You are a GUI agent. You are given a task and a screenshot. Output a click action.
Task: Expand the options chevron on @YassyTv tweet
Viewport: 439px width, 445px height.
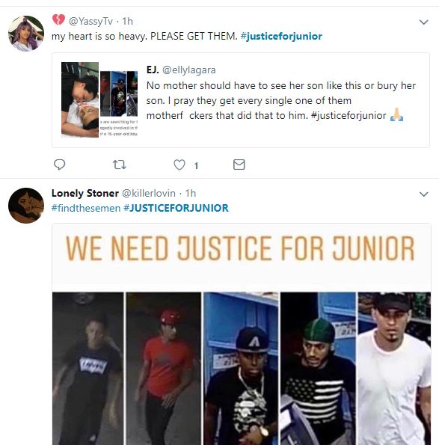(424, 22)
